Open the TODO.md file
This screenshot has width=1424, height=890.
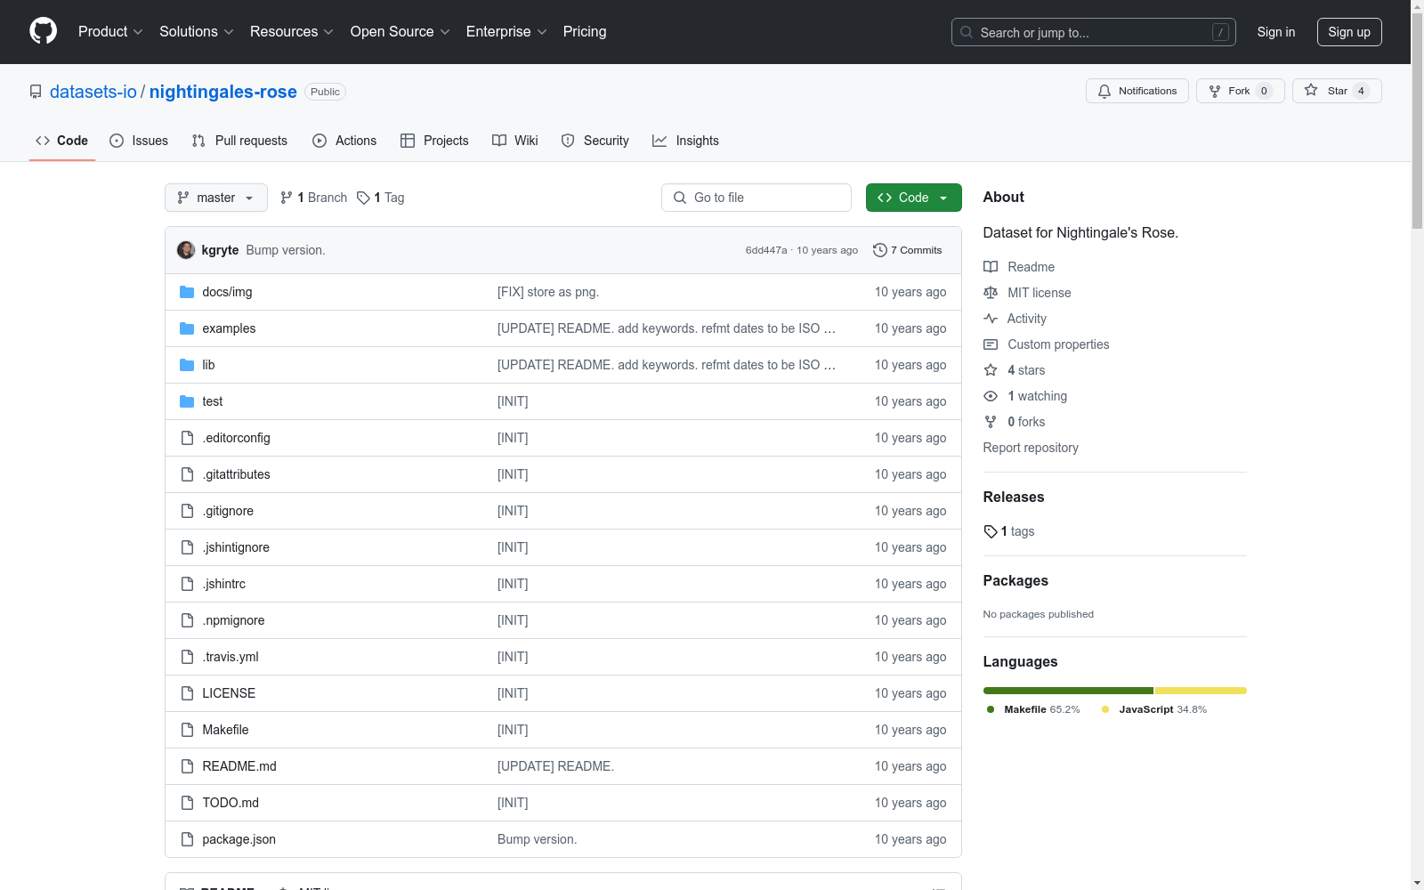pyautogui.click(x=231, y=803)
